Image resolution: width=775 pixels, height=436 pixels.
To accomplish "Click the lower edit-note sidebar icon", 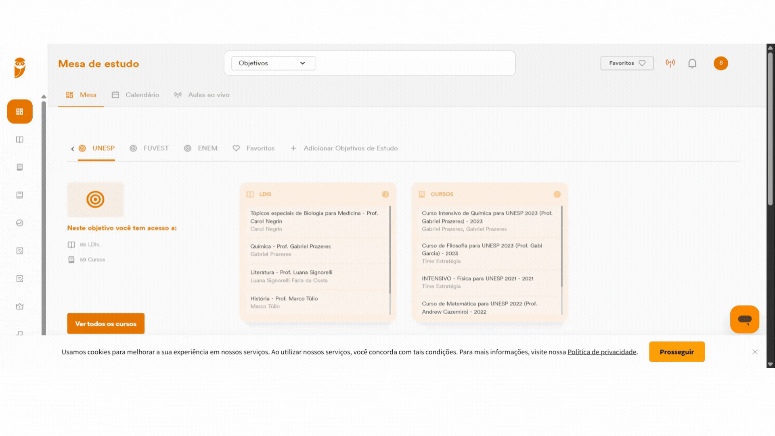I will point(20,279).
